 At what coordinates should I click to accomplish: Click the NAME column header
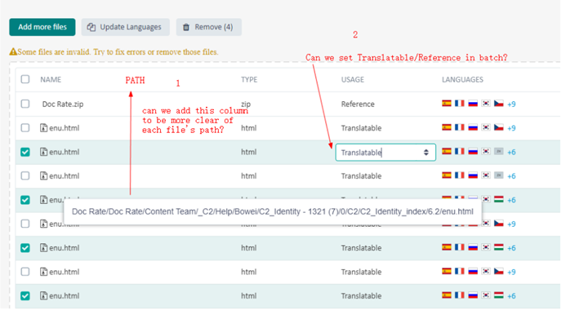(51, 79)
